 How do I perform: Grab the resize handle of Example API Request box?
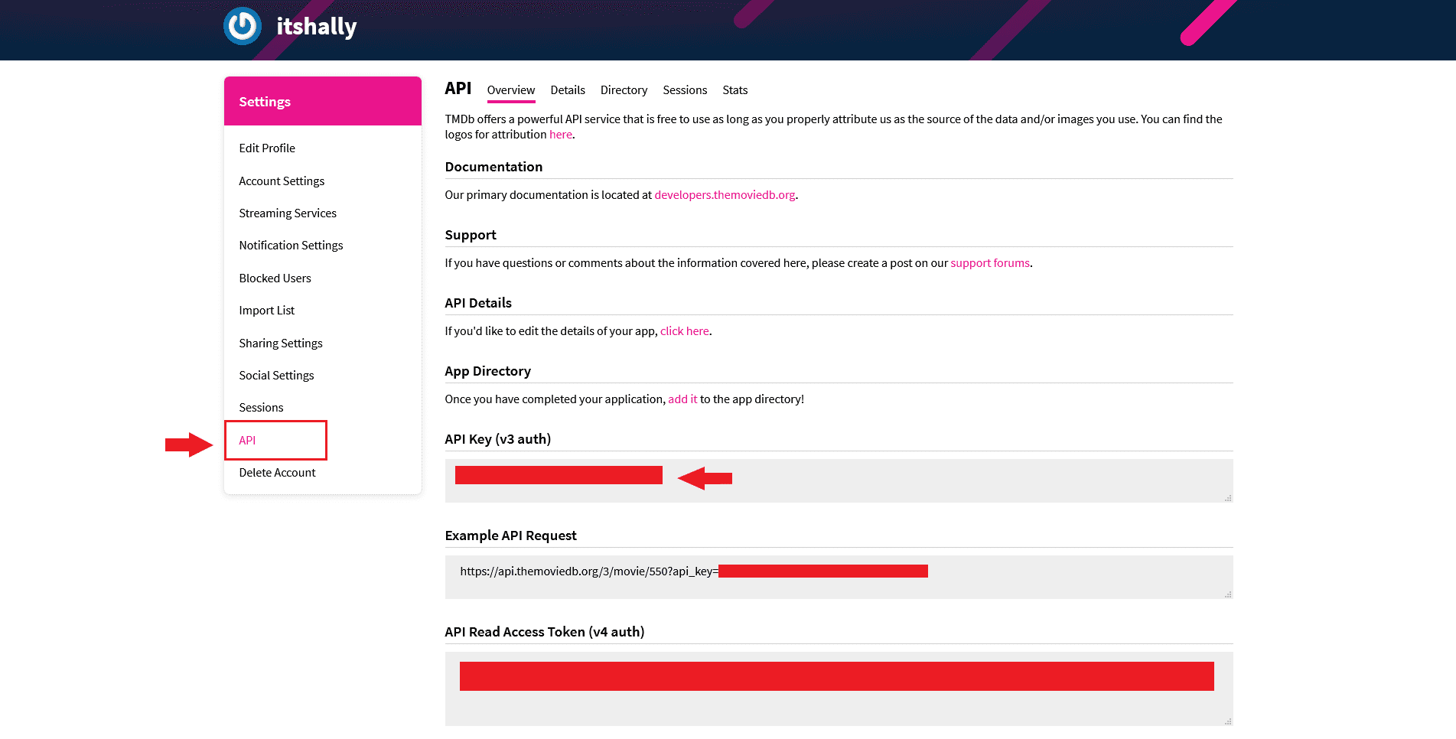point(1227,594)
